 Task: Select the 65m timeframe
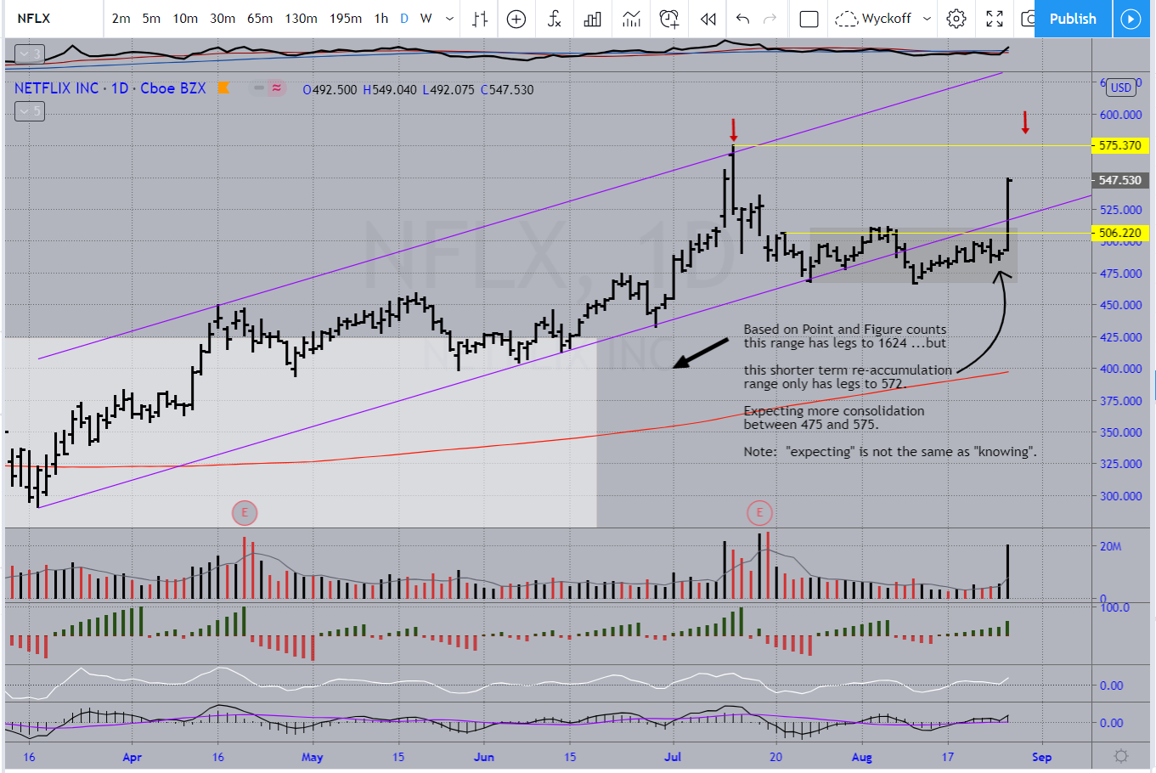click(260, 19)
